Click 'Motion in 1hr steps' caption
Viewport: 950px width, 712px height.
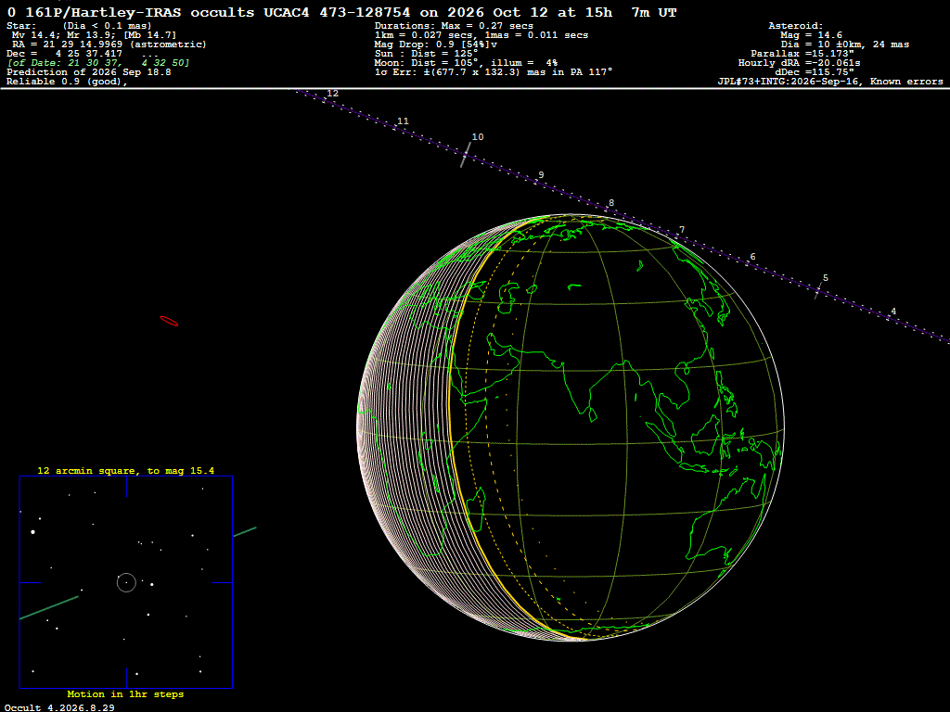click(125, 693)
